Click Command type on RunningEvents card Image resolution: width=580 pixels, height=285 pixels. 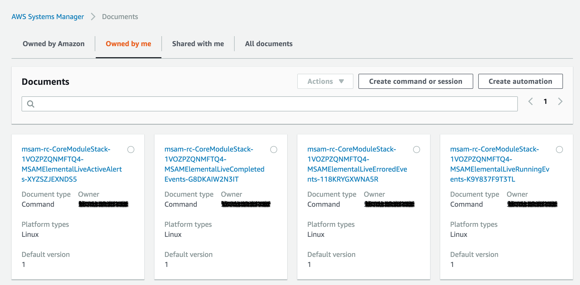466,204
